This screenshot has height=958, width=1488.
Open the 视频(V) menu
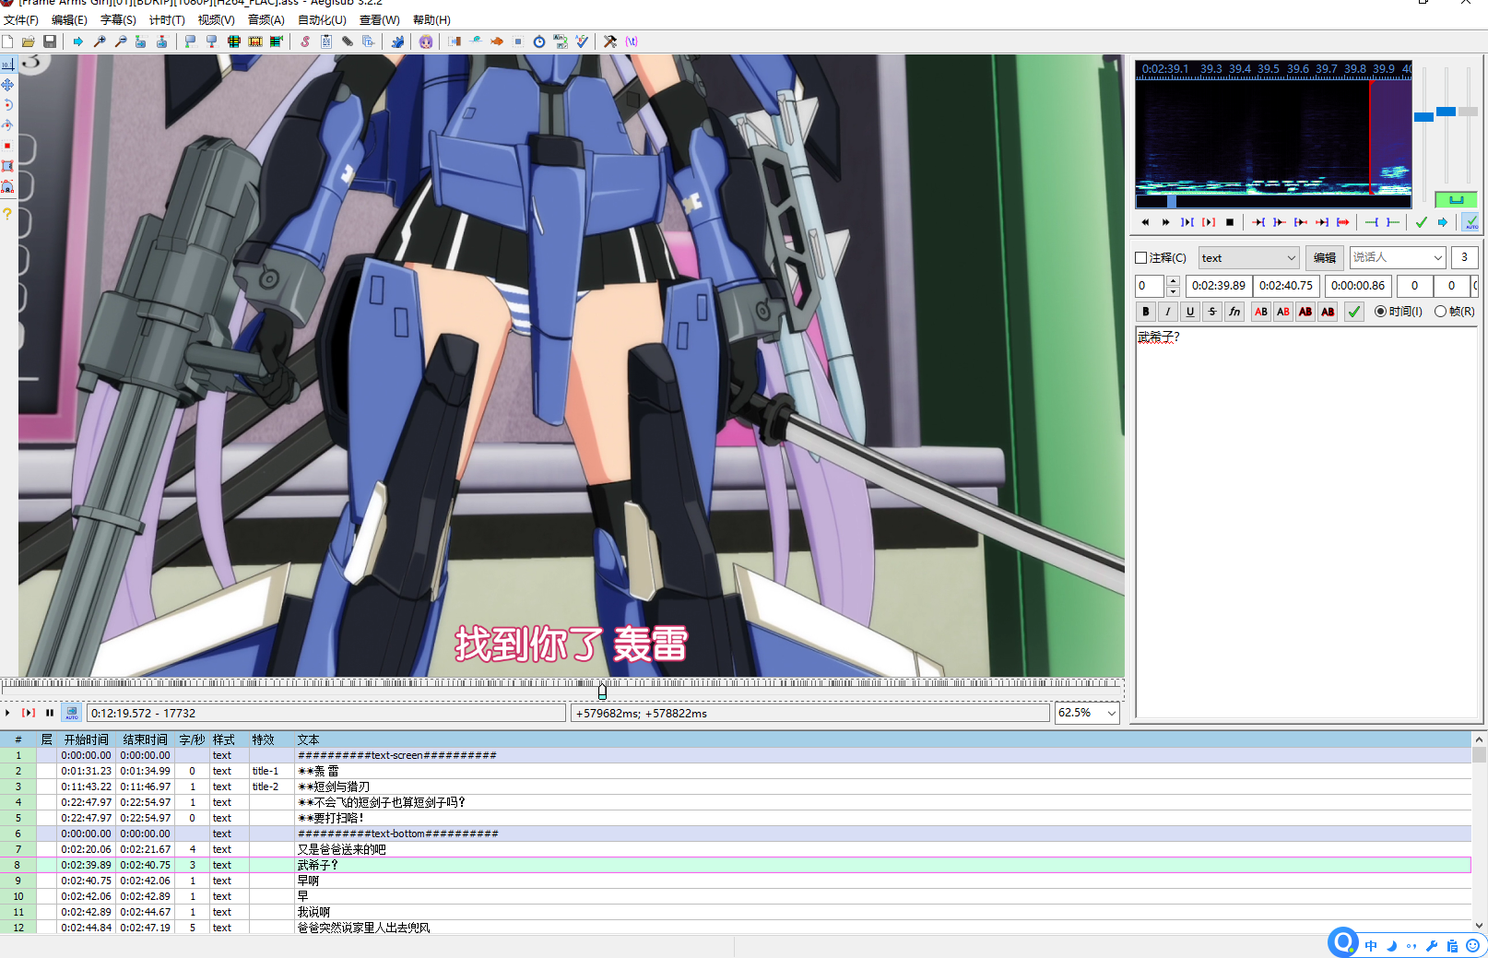pyautogui.click(x=217, y=19)
